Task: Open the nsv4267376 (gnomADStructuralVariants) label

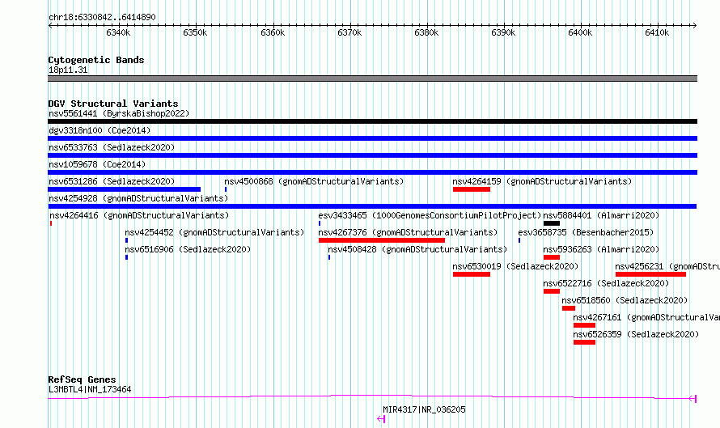Action: (408, 232)
